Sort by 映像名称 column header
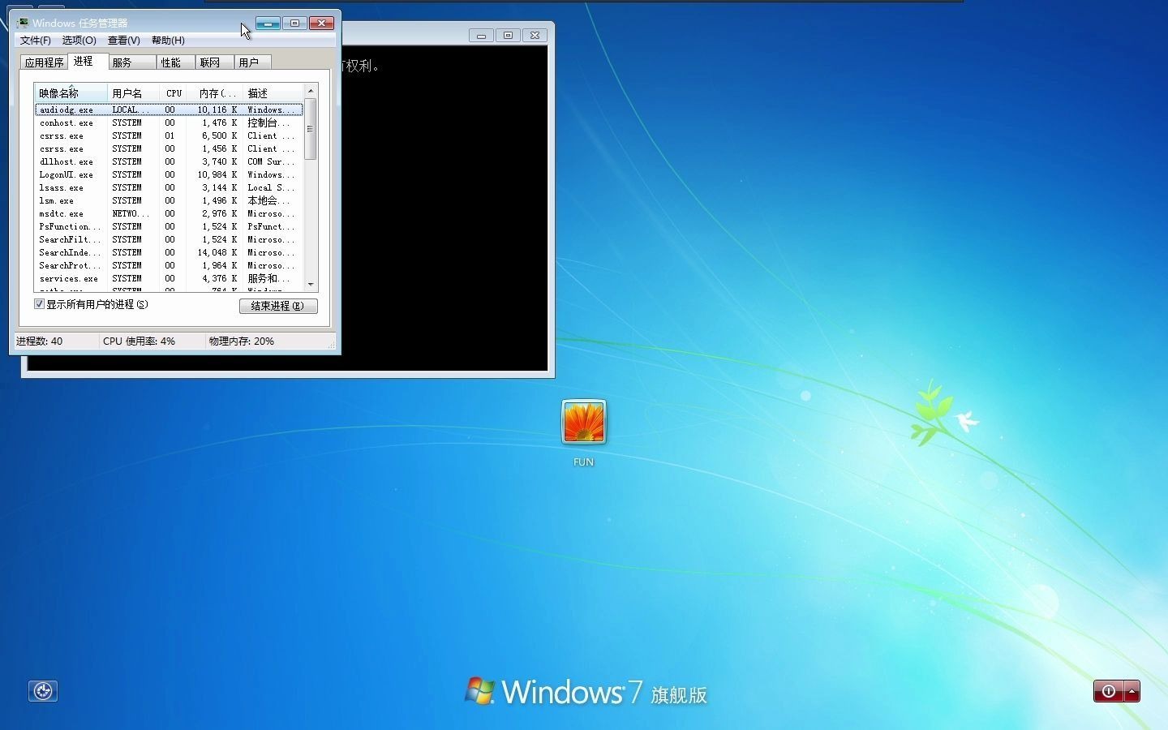Image resolution: width=1168 pixels, height=730 pixels. (x=71, y=93)
